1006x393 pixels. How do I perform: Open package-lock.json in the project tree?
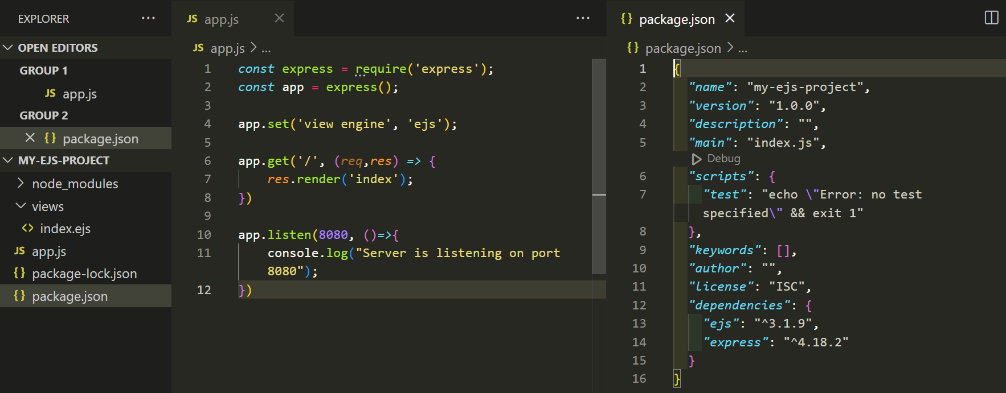(x=85, y=274)
